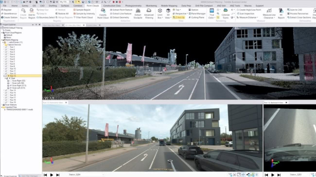Screen dimensions: 316x177
Task: Open the Measure Line Clearance dropdown
Action: click(269, 14)
